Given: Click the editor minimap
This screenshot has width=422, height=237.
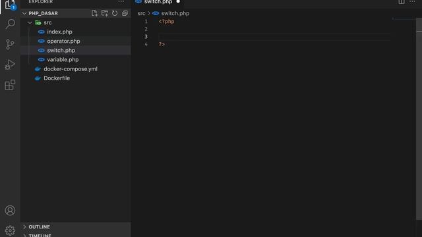Looking at the screenshot, I should click(x=404, y=19).
